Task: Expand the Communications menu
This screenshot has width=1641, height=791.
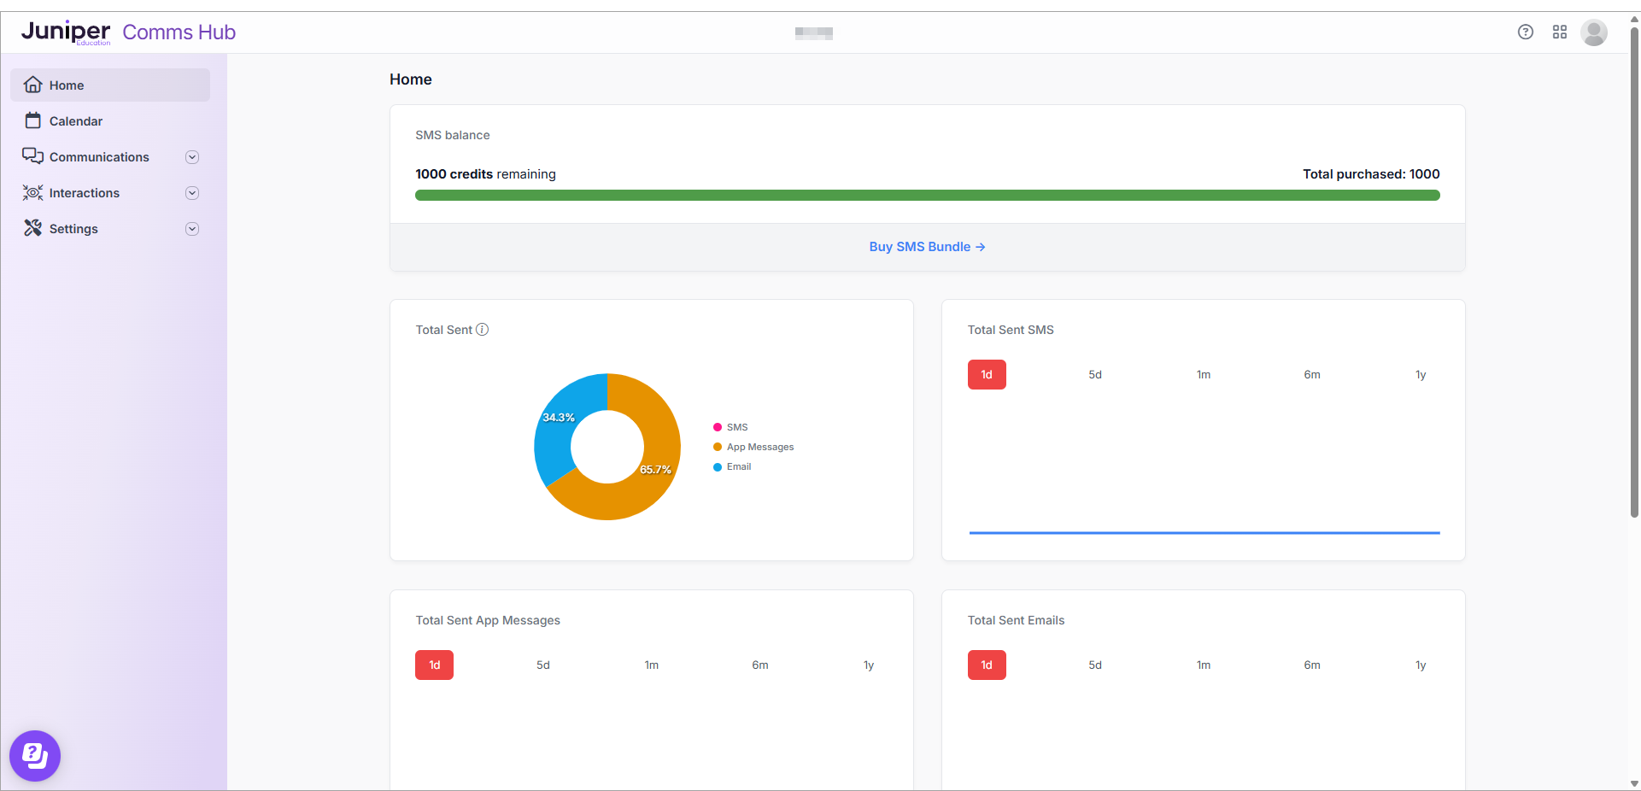Action: (192, 156)
